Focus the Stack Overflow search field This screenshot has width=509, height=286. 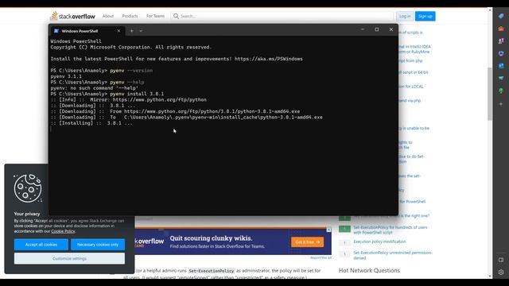[282, 16]
